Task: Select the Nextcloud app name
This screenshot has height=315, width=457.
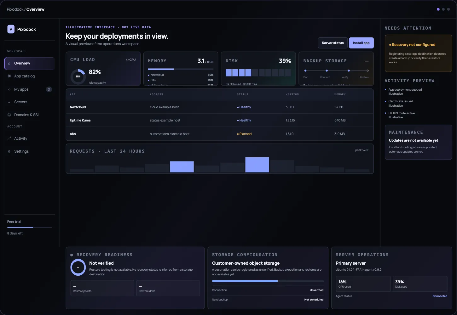Action: 78,107
